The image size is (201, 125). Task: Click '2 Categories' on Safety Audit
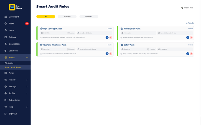[x=164, y=49]
